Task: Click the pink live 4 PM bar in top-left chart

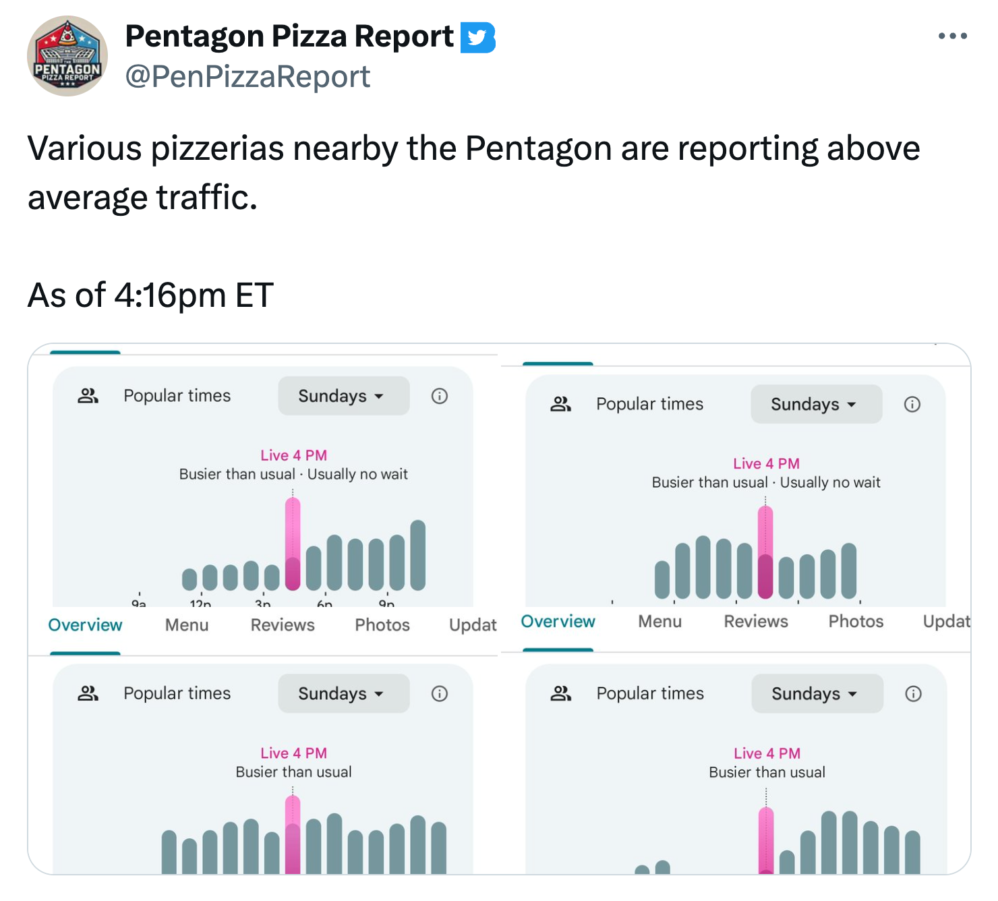Action: pyautogui.click(x=293, y=544)
